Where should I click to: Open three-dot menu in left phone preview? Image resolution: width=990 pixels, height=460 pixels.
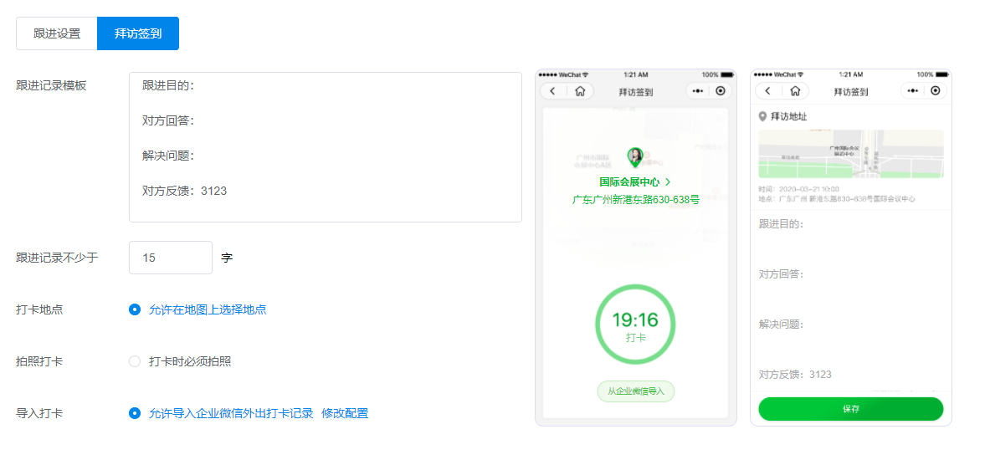698,91
